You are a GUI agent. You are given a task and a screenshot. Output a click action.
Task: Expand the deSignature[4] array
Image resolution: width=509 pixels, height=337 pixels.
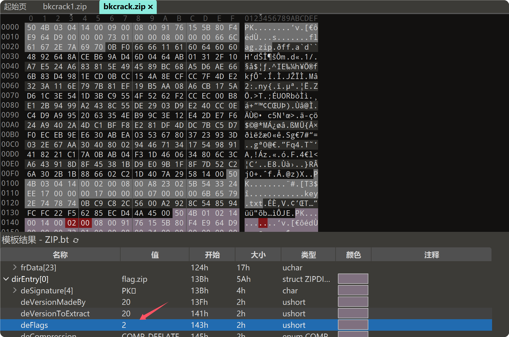point(15,290)
